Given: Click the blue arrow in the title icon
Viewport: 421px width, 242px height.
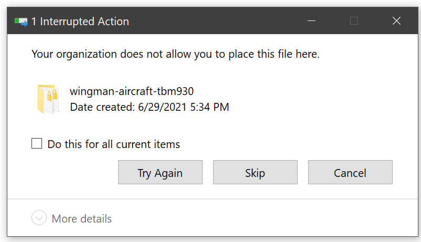Looking at the screenshot, I should [24, 24].
